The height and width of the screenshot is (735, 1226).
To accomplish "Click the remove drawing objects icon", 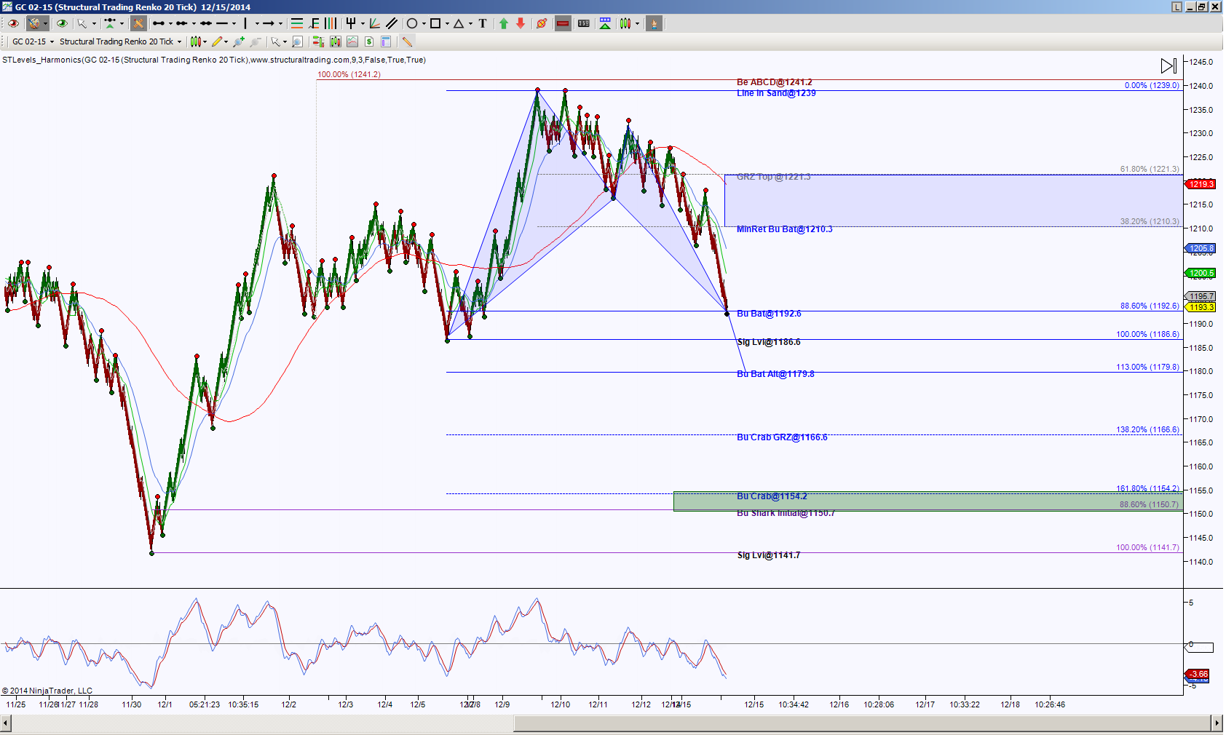I will click(x=542, y=23).
